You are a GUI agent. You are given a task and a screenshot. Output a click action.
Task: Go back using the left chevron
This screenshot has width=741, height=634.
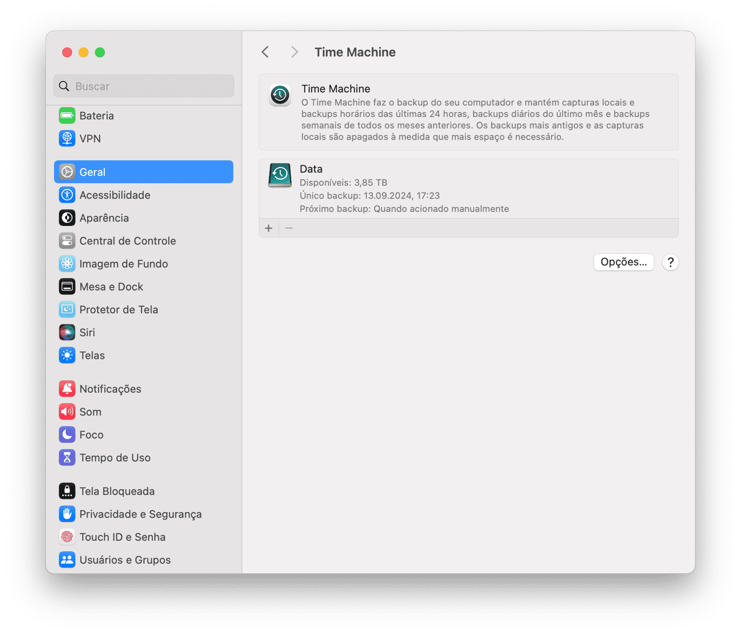point(265,52)
